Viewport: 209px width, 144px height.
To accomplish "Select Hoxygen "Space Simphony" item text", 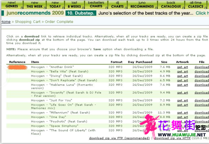I will click(x=55, y=126).
